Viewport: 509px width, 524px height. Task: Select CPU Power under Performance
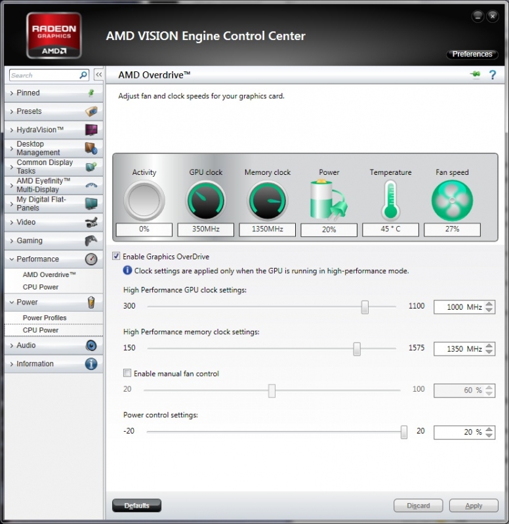point(41,287)
